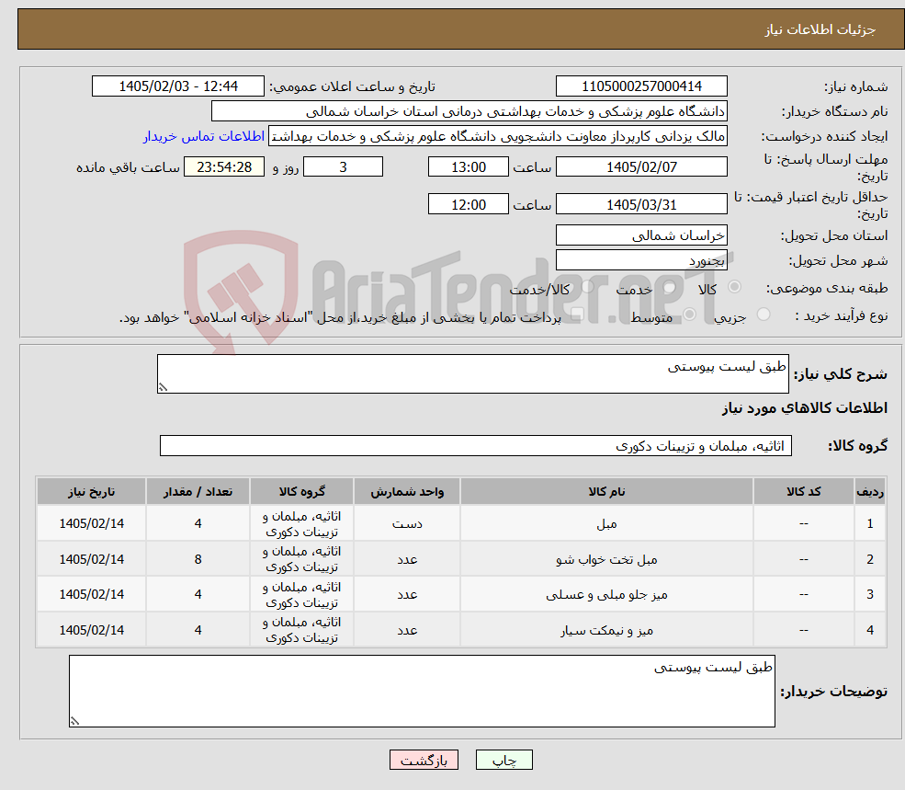This screenshot has height=790, width=905.
Task: Click the شماره نیاز number field
Action: (641, 86)
